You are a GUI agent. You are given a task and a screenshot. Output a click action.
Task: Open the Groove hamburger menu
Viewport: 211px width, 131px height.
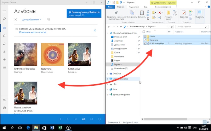tap(4, 11)
